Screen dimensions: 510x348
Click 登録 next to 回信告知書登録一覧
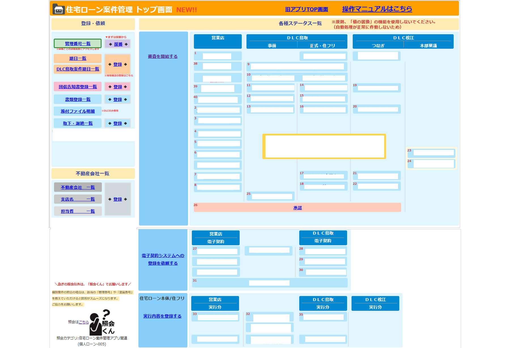tap(118, 87)
